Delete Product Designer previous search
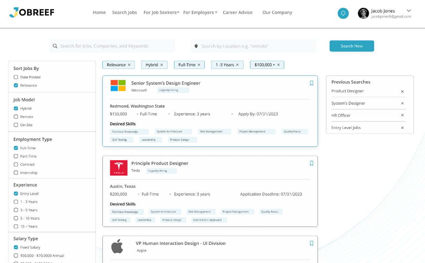 pyautogui.click(x=402, y=92)
